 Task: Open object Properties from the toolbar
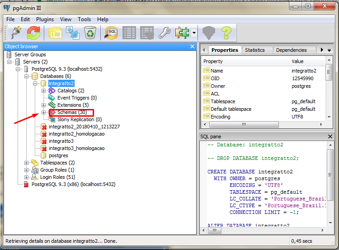[55, 32]
